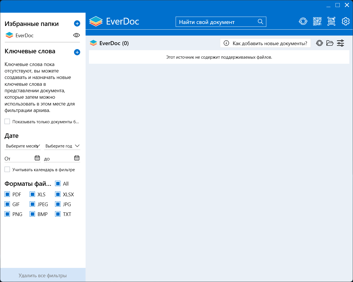Uncheck the XLS format checkbox
This screenshot has width=353, height=282.
32,194
